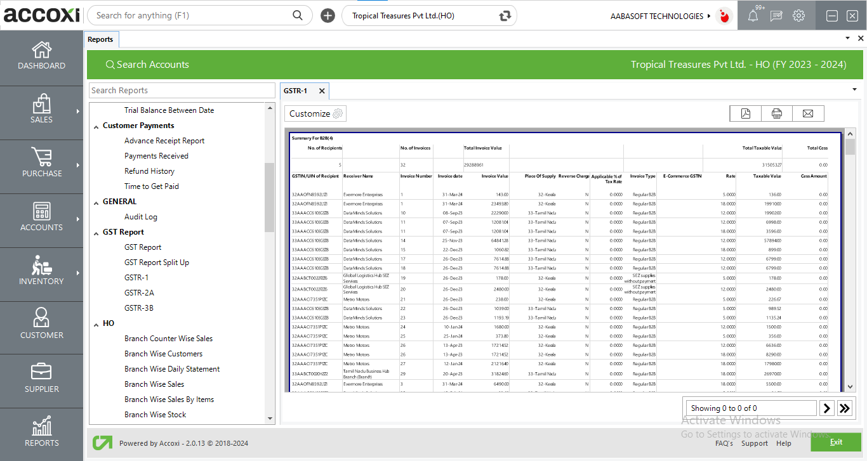
Task: Click the green Exit button
Action: [x=835, y=442]
